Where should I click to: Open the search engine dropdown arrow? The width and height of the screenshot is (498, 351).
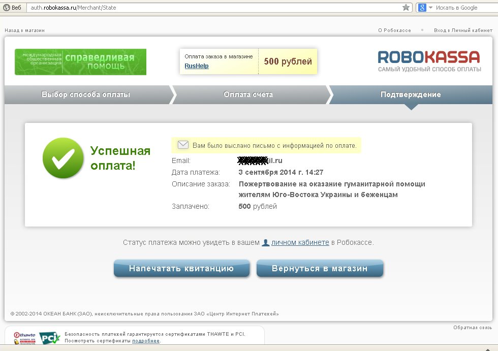pyautogui.click(x=431, y=7)
